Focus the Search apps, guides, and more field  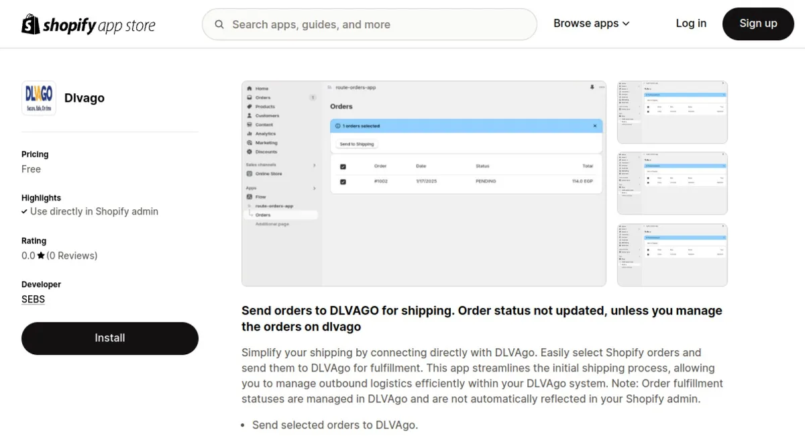[370, 25]
